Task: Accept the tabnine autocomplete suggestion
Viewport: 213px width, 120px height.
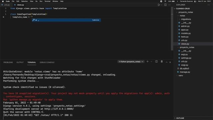Action: coord(66,20)
